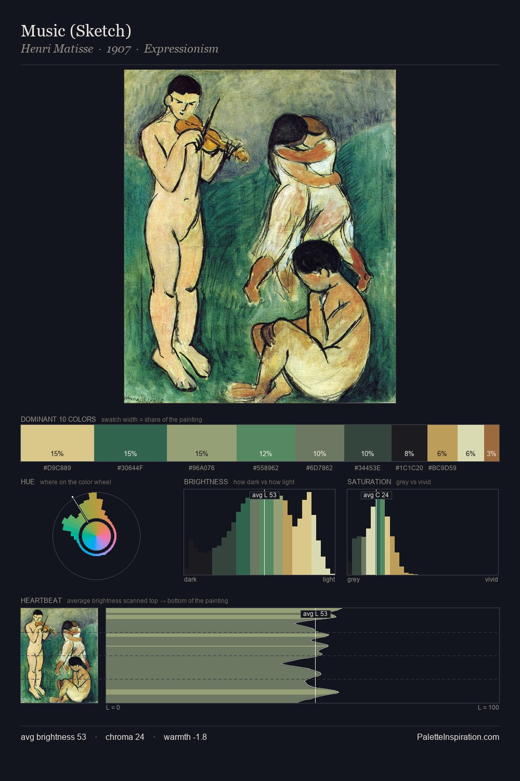This screenshot has height=781, width=520.
Task: Select the #30644F dark green swatch
Action: (131, 443)
